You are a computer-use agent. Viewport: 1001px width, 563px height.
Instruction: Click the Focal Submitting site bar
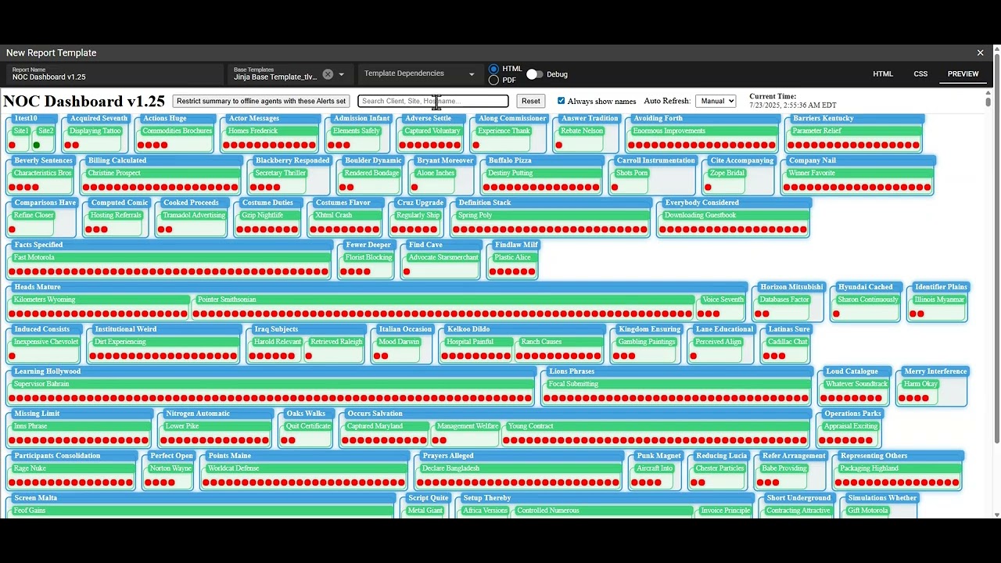click(677, 385)
